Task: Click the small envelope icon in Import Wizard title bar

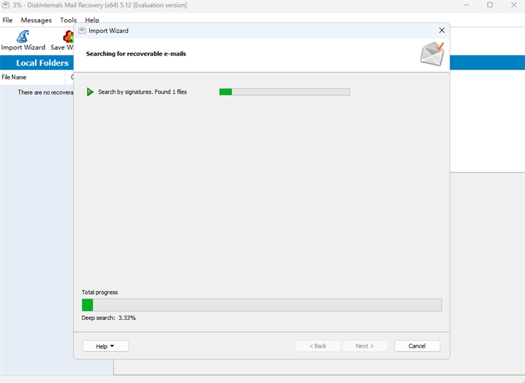Action: click(x=82, y=31)
